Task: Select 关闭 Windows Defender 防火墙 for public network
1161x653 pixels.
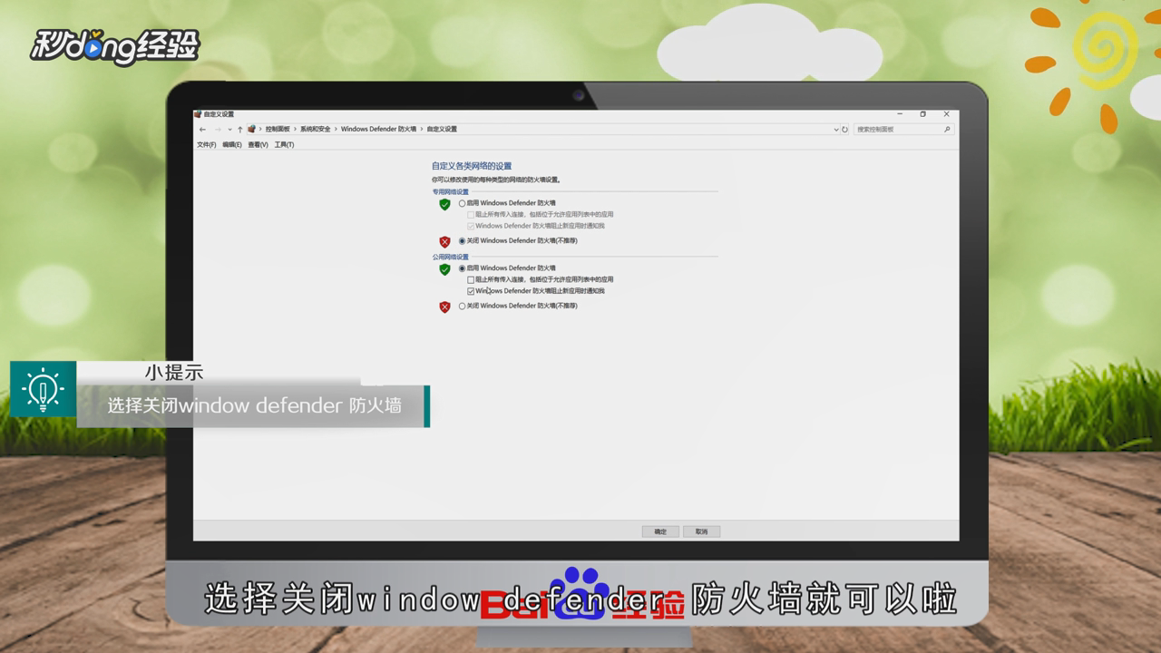Action: 462,307
